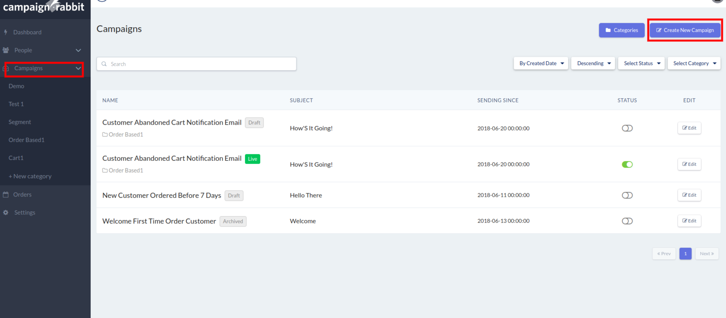Open the Descending order dropdown
The image size is (726, 318).
(593, 63)
